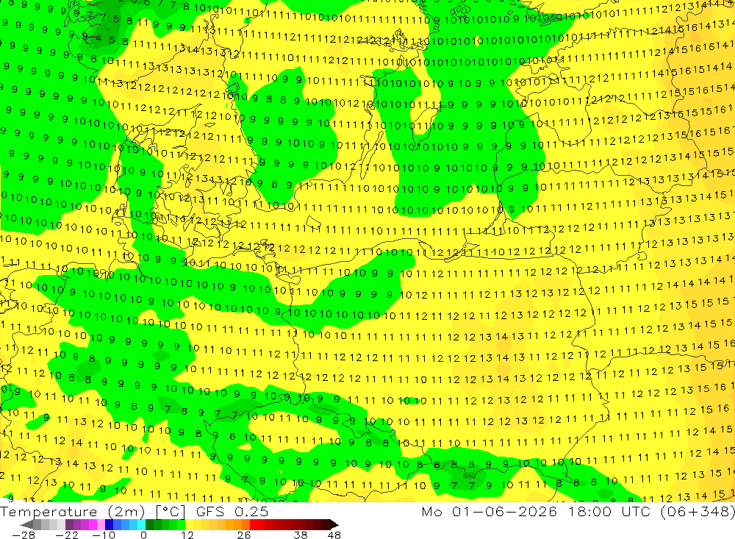Click the '0' legend tick label

point(143,535)
